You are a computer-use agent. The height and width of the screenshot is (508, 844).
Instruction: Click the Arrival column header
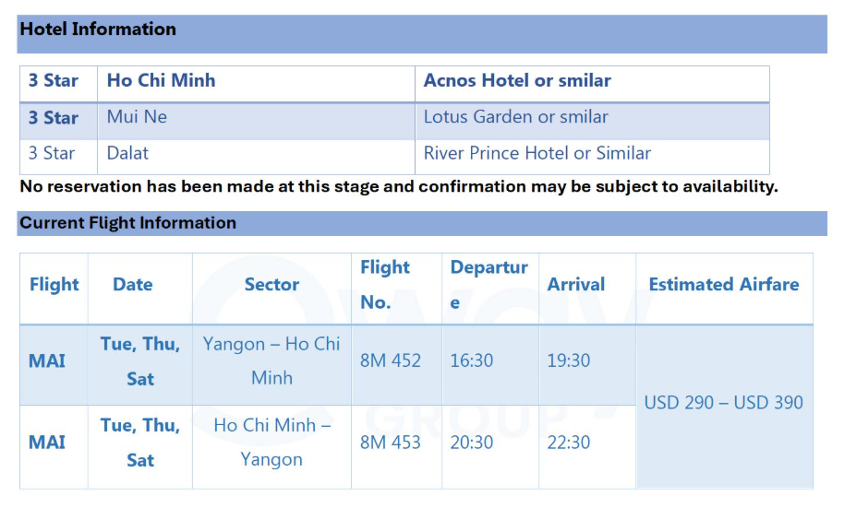pyautogui.click(x=576, y=285)
